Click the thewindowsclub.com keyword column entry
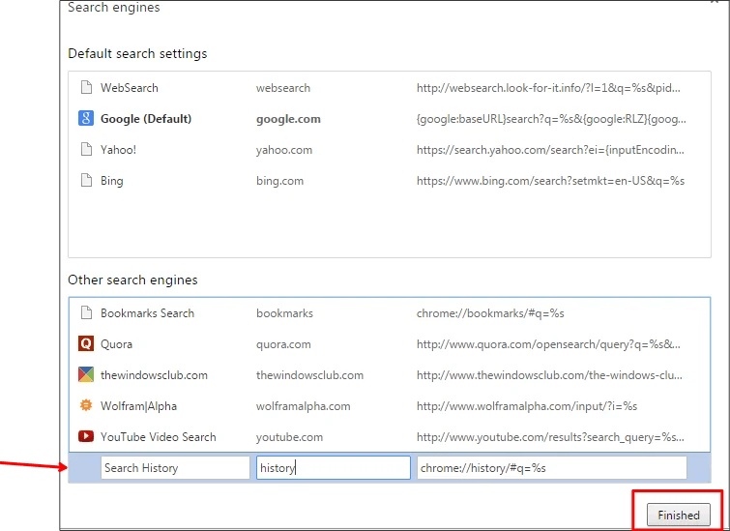Viewport: 730px width, 531px height. coord(309,375)
